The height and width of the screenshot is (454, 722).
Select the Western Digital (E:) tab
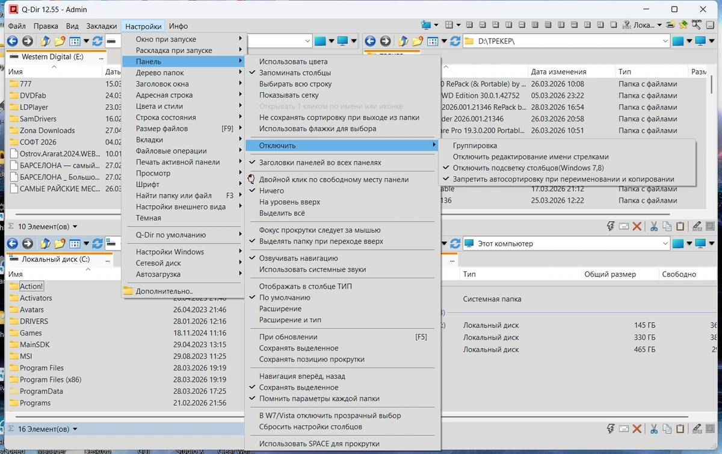point(57,57)
